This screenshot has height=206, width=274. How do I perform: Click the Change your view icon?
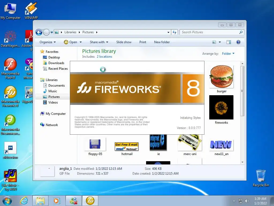click(x=214, y=42)
